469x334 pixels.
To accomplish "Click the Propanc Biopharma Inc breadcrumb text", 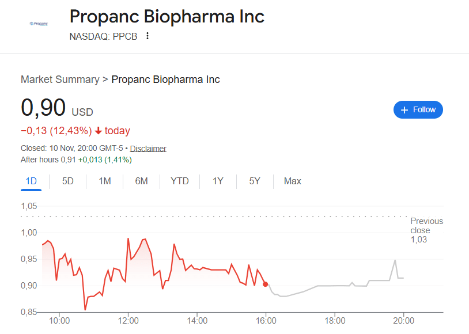I will [x=165, y=79].
